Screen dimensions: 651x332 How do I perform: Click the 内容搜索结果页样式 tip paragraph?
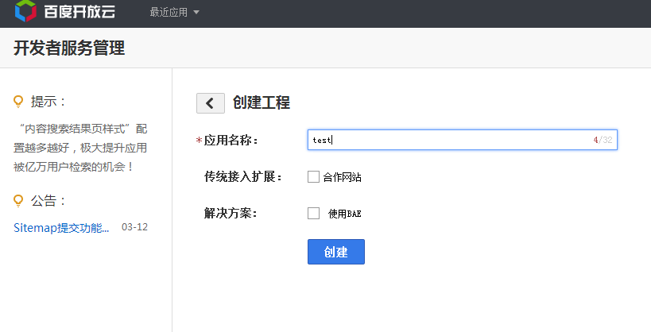pyautogui.click(x=80, y=148)
